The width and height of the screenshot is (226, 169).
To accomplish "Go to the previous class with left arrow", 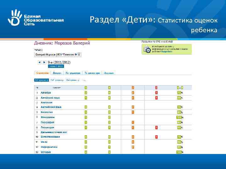I will (x=39, y=62).
